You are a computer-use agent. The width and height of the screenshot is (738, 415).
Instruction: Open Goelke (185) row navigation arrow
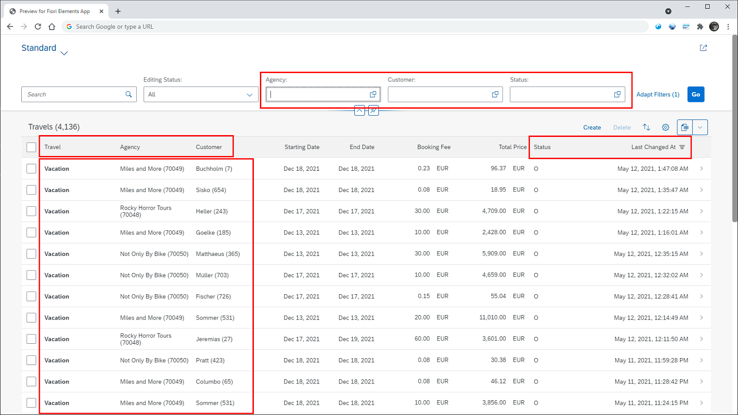[701, 233]
